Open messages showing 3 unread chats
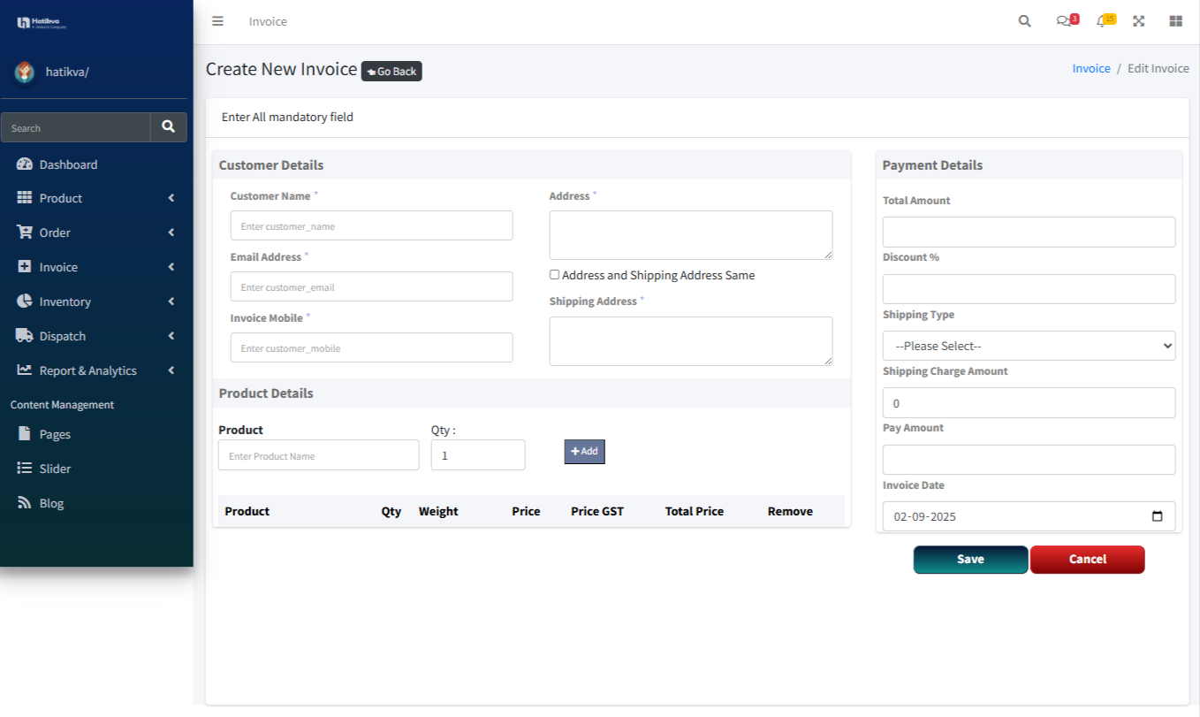Viewport: 1200px width, 717px height. click(1063, 20)
